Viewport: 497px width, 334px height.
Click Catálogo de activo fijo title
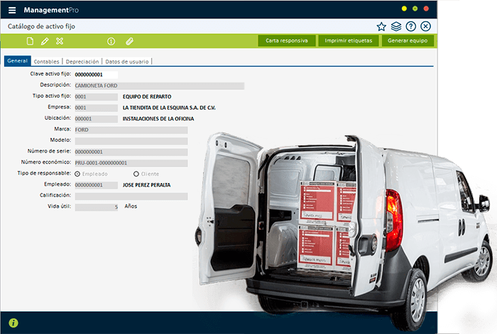[x=41, y=26]
